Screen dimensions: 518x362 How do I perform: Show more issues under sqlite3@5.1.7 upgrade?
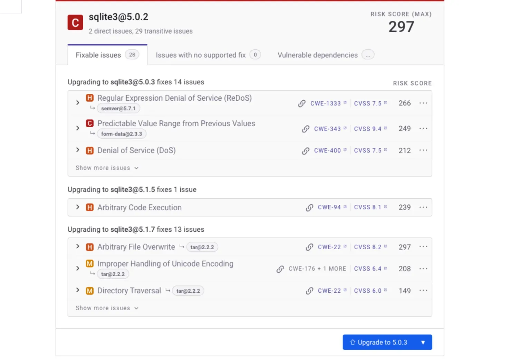(107, 308)
